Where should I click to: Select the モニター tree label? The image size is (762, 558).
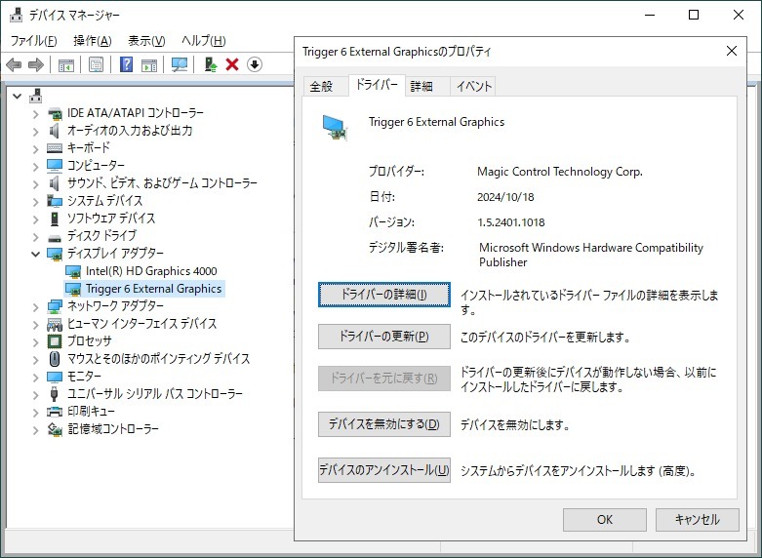(x=84, y=377)
